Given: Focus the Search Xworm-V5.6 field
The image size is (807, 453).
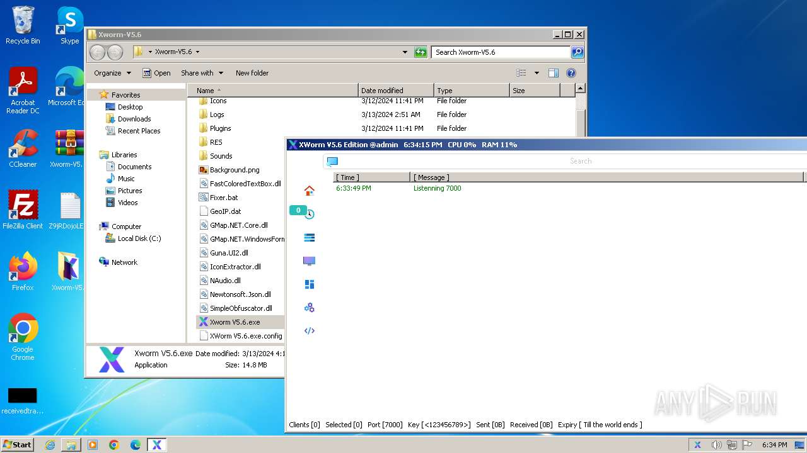Looking at the screenshot, I should (x=501, y=52).
